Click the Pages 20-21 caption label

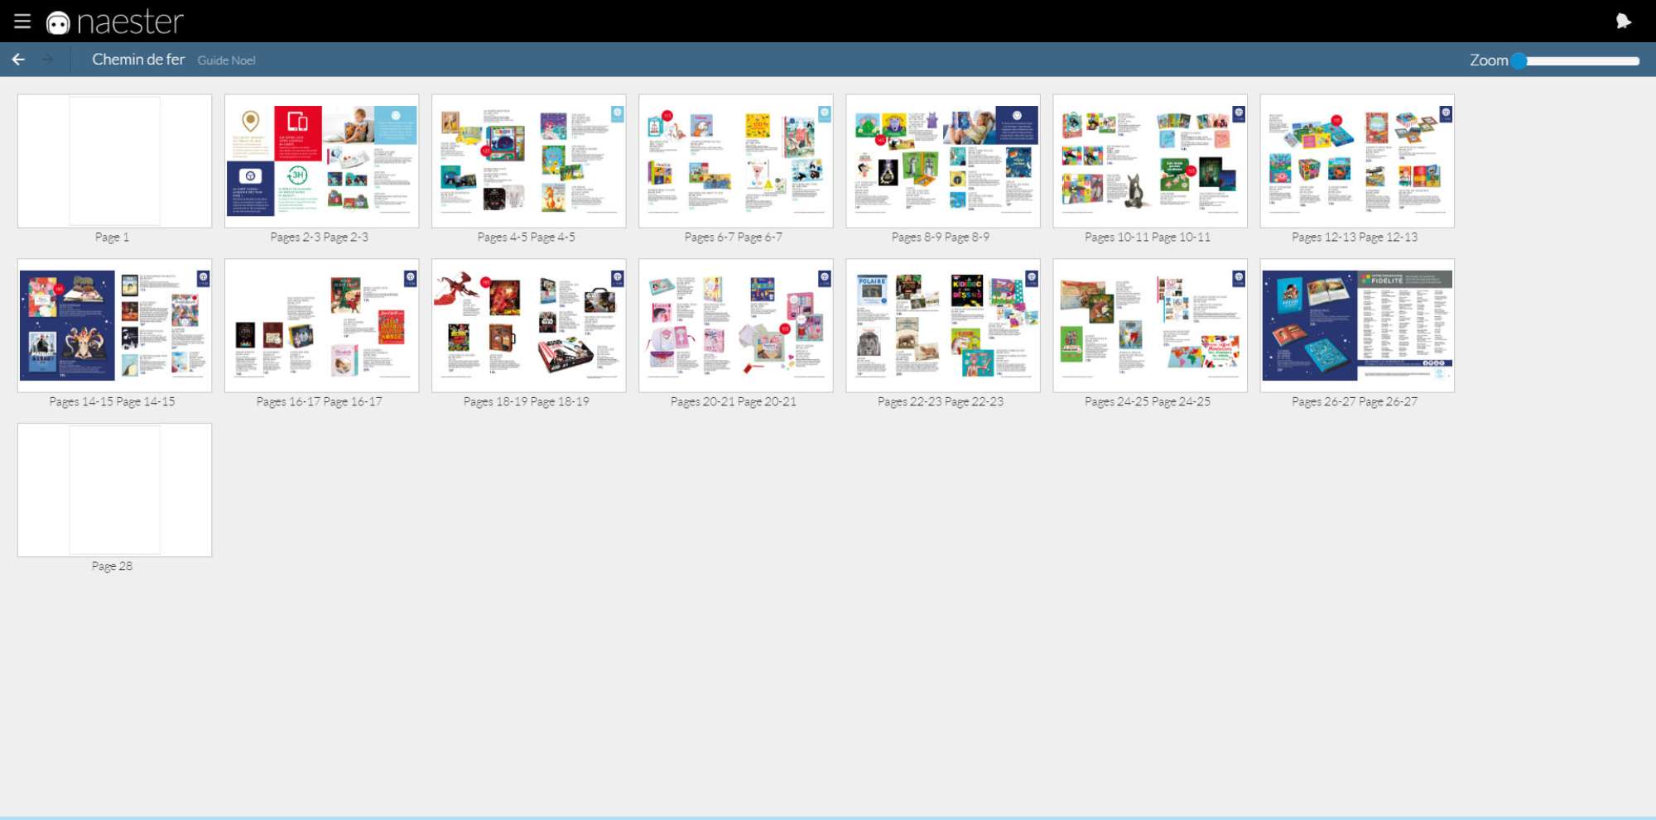(734, 402)
